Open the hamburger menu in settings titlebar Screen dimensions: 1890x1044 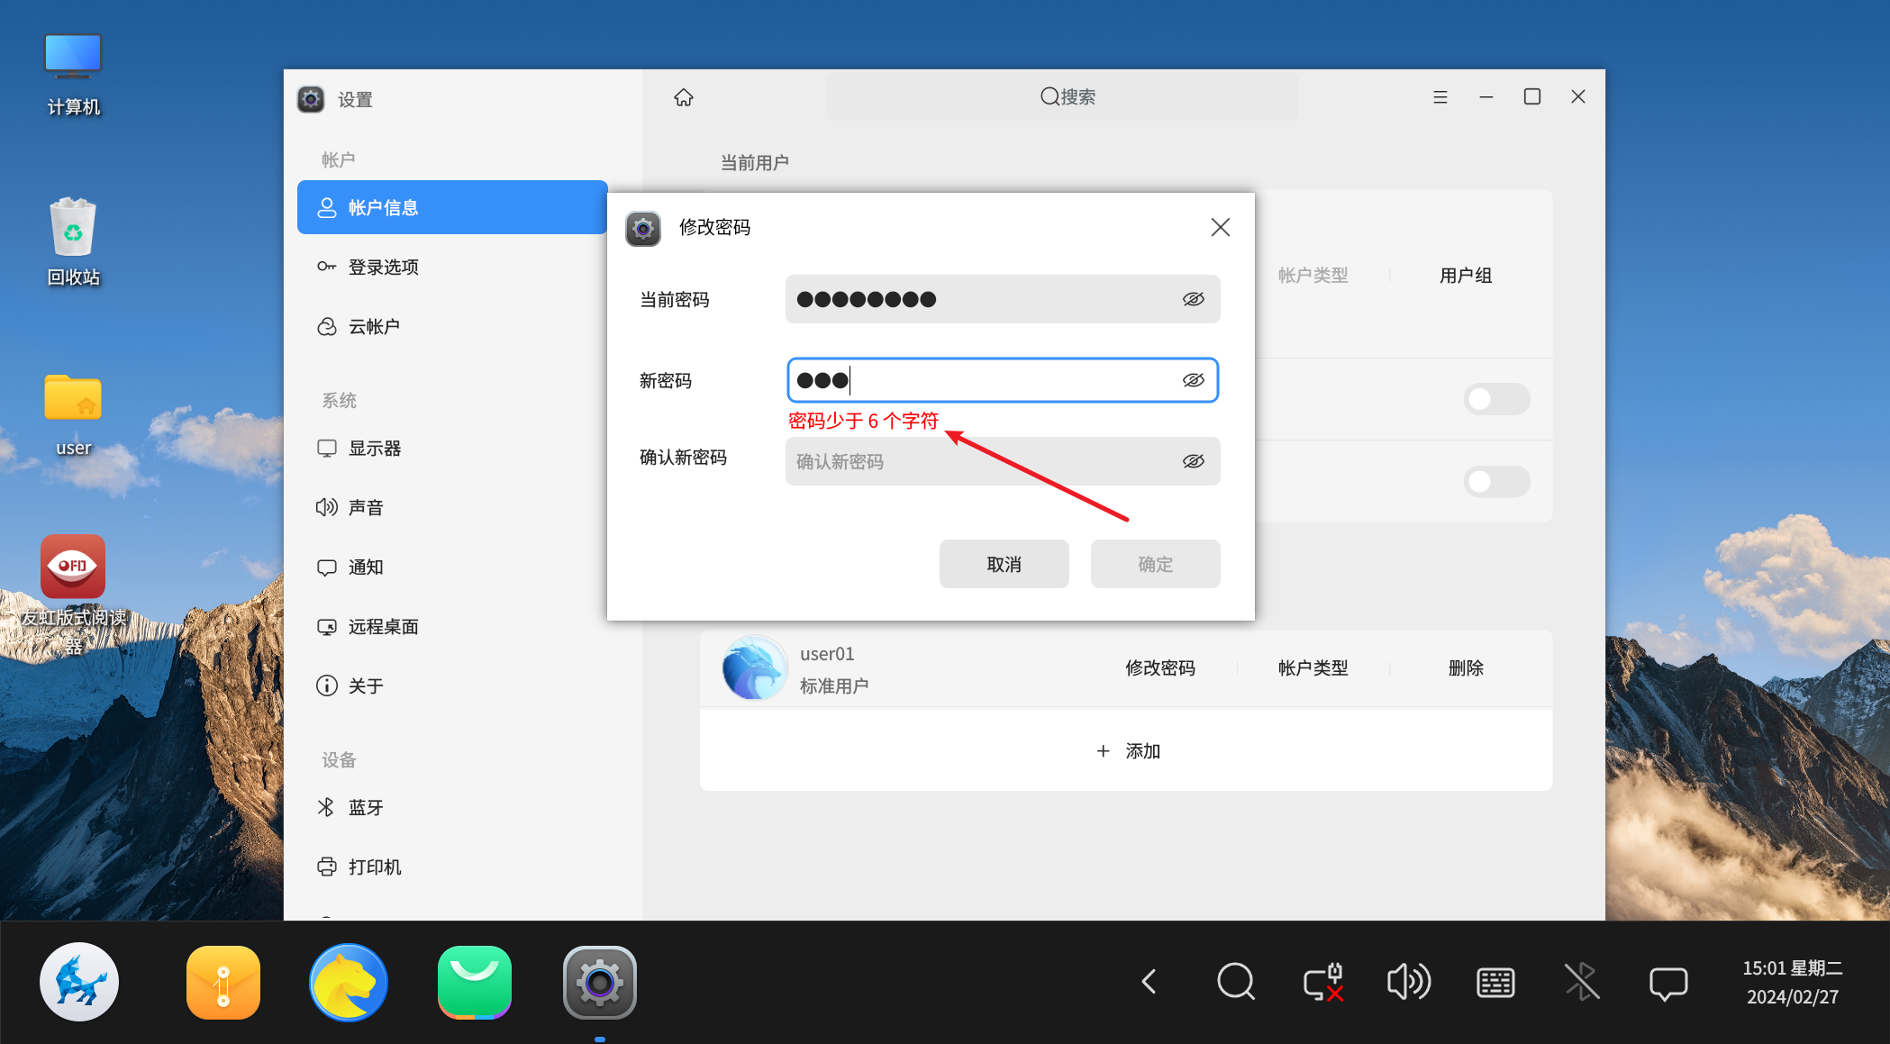[x=1440, y=97]
